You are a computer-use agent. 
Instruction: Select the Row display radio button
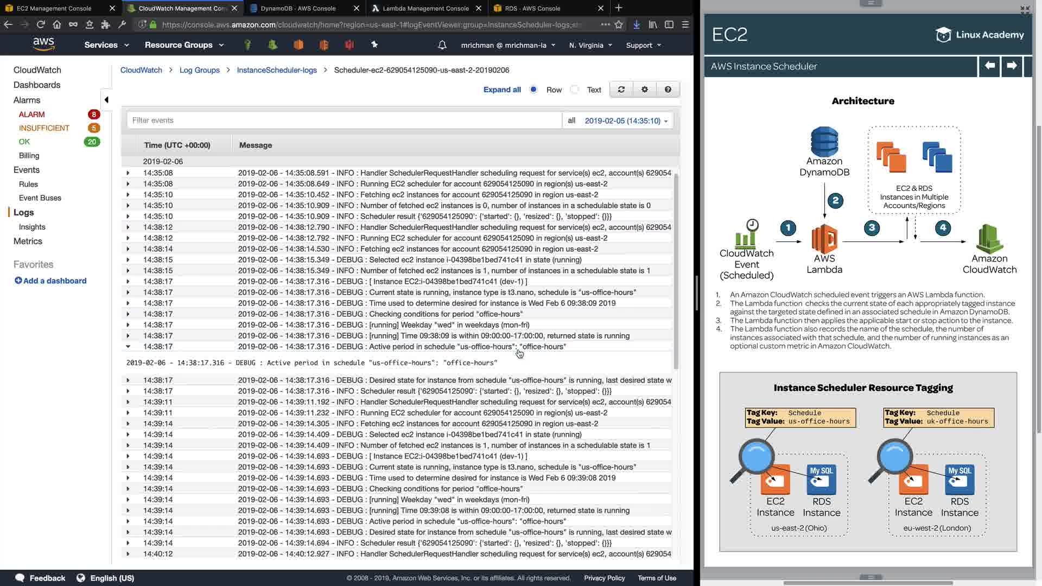pyautogui.click(x=534, y=90)
